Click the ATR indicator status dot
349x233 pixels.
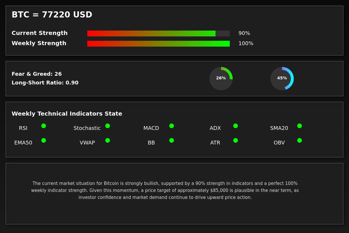(x=236, y=140)
